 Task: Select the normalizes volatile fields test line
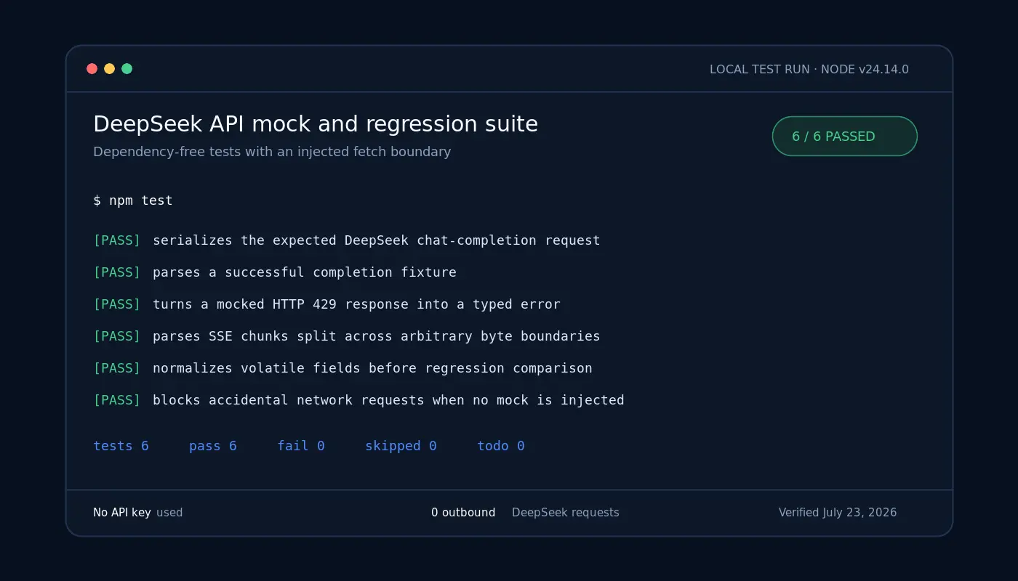343,368
